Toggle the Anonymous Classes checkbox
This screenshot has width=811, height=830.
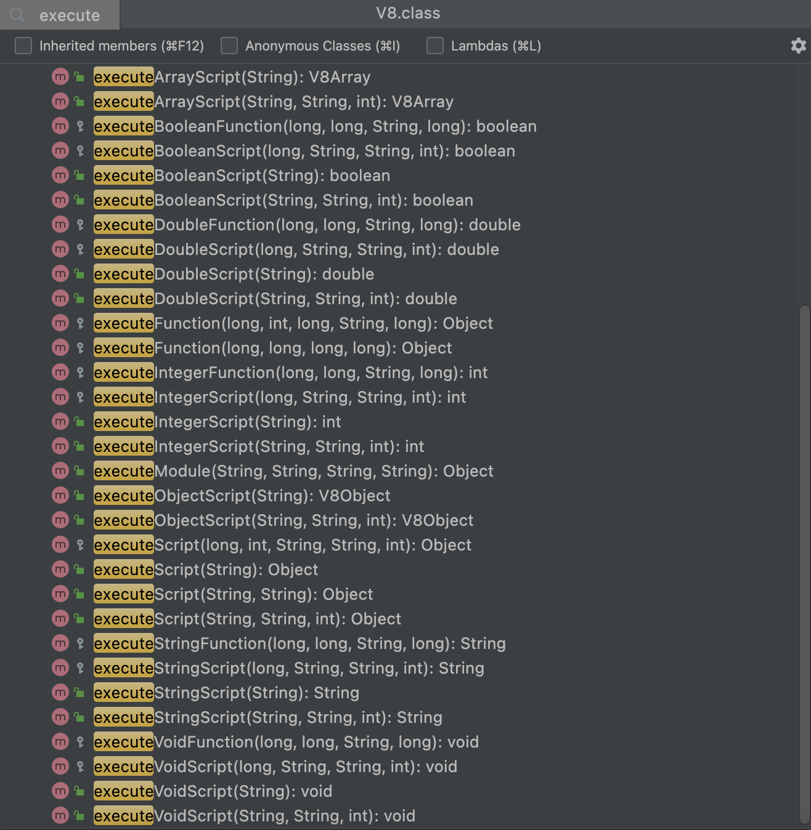click(229, 46)
